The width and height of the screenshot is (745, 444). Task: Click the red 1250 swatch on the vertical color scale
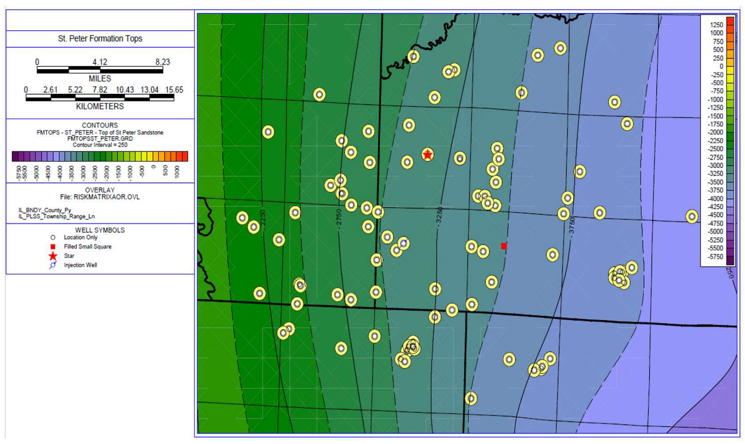[730, 21]
